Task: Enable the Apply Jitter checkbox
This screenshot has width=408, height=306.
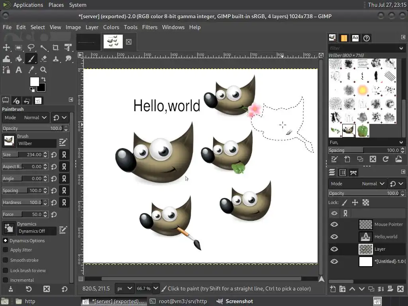Action: point(6,250)
